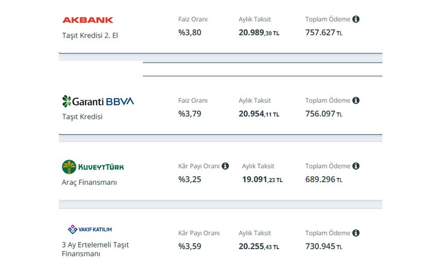Select Garanti BBVA's total payment 756.097 TL
This screenshot has height=259, width=443.
(x=323, y=114)
